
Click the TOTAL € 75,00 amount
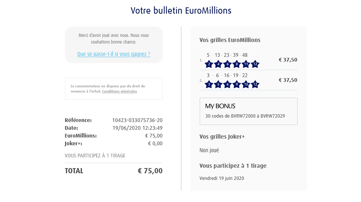point(150,171)
